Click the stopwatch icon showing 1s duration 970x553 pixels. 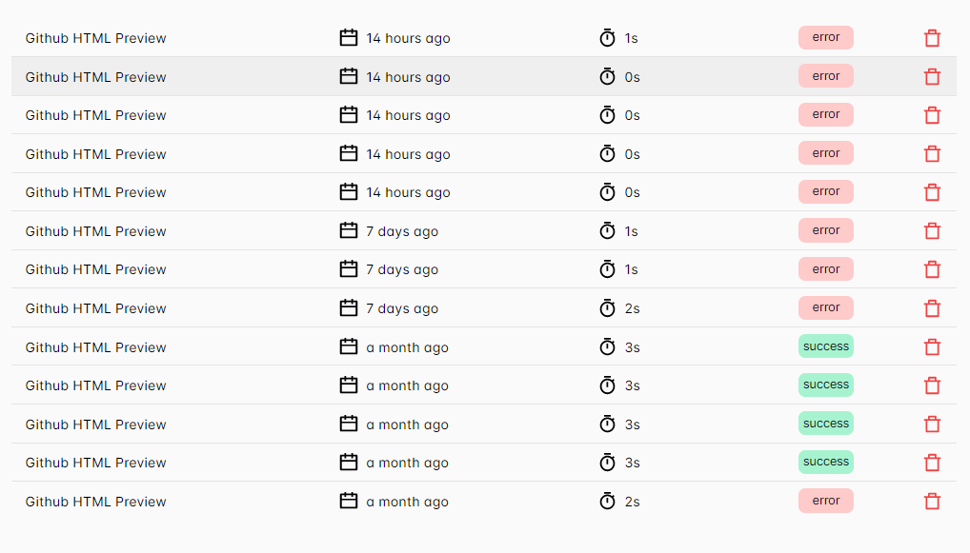coord(608,37)
